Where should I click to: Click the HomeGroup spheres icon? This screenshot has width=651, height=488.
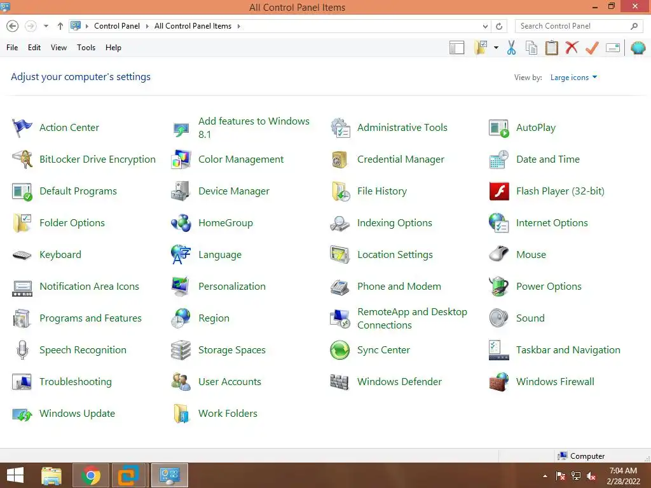[181, 223]
